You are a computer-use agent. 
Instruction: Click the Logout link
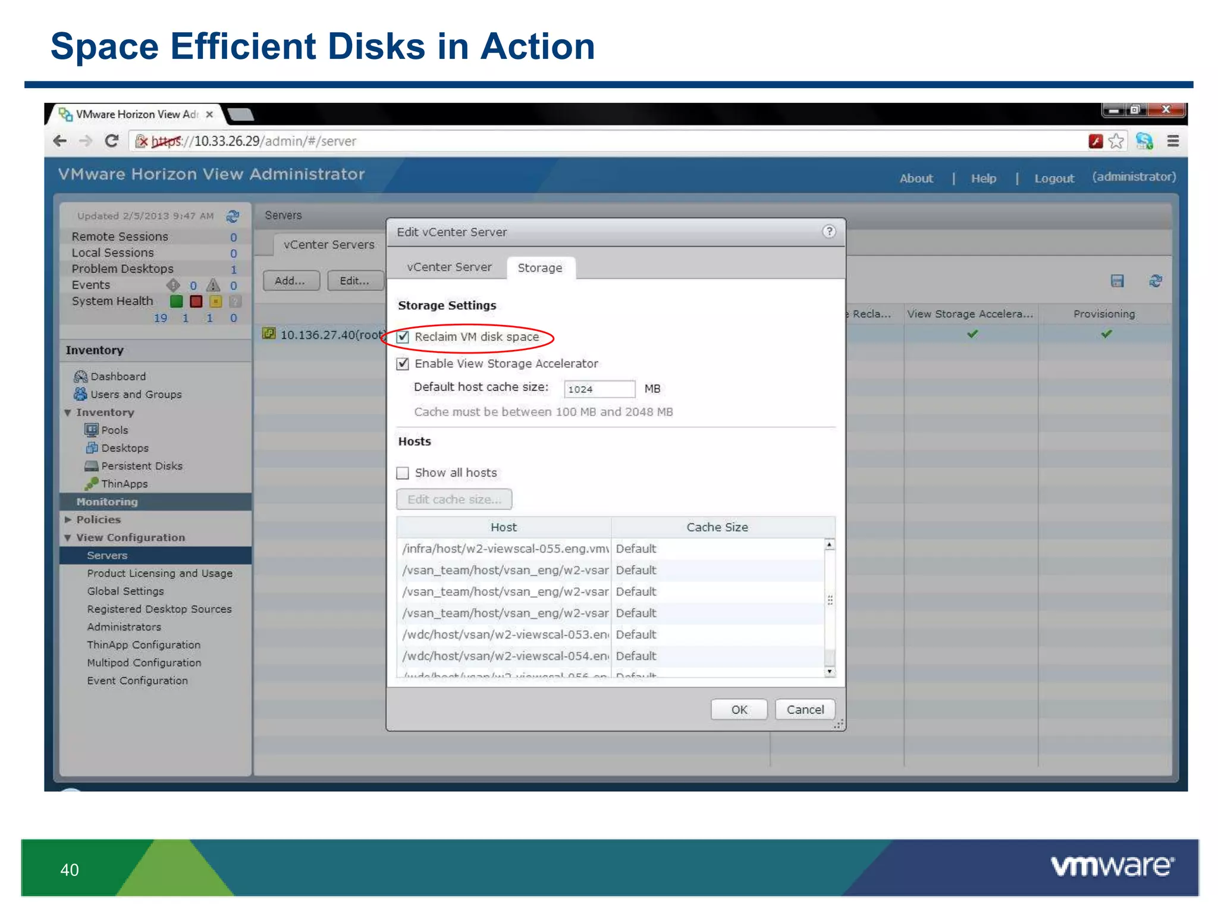1054,178
